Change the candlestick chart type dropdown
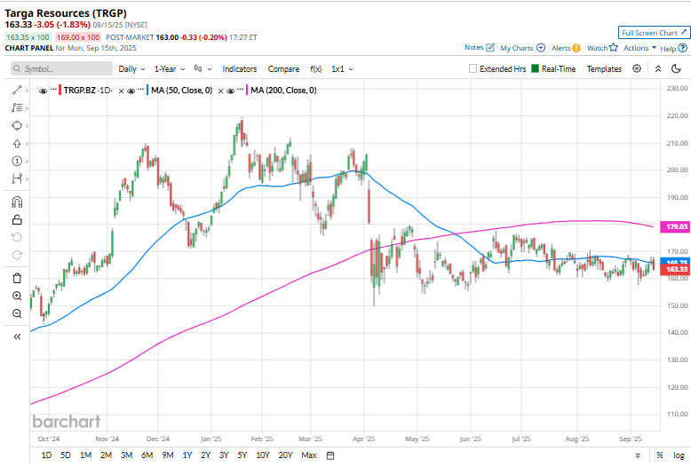This screenshot has height=467, width=691. (x=203, y=69)
